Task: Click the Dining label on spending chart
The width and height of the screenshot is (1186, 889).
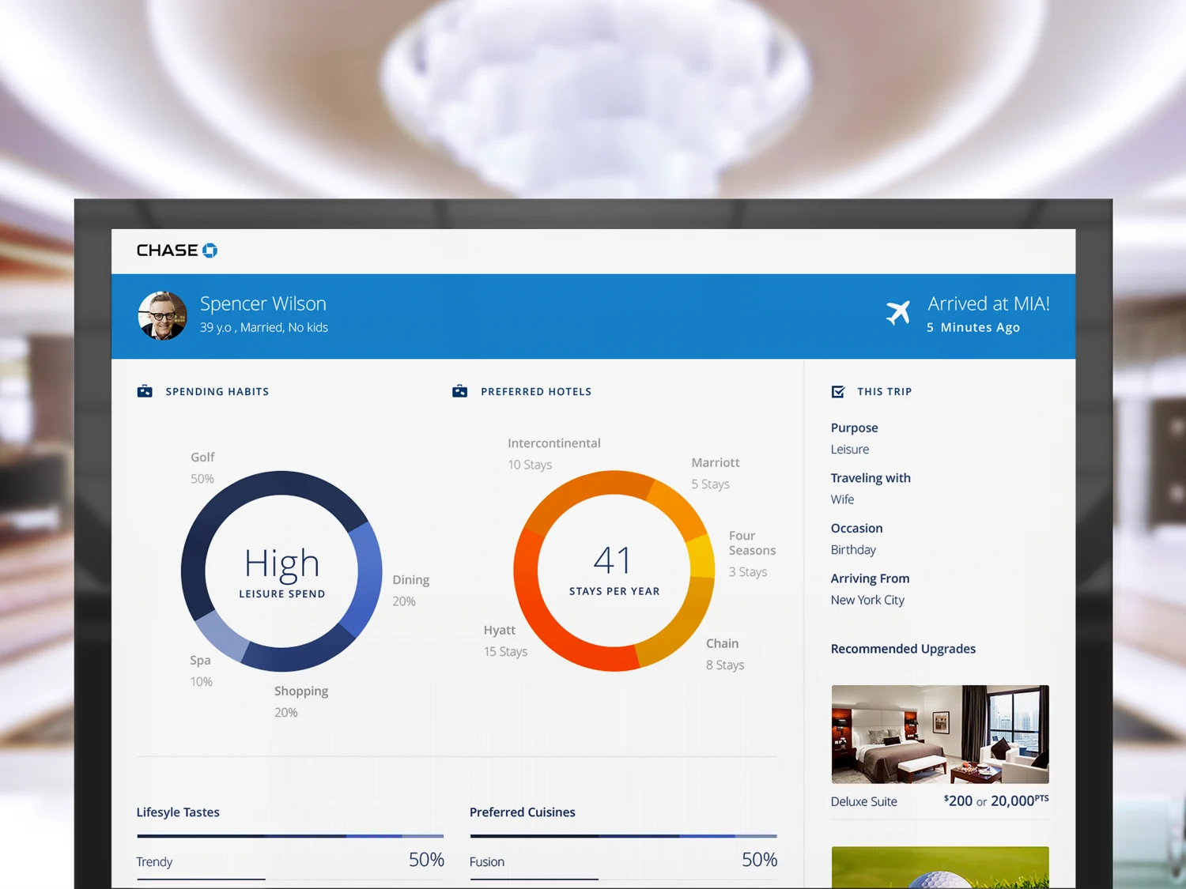Action: tap(411, 579)
